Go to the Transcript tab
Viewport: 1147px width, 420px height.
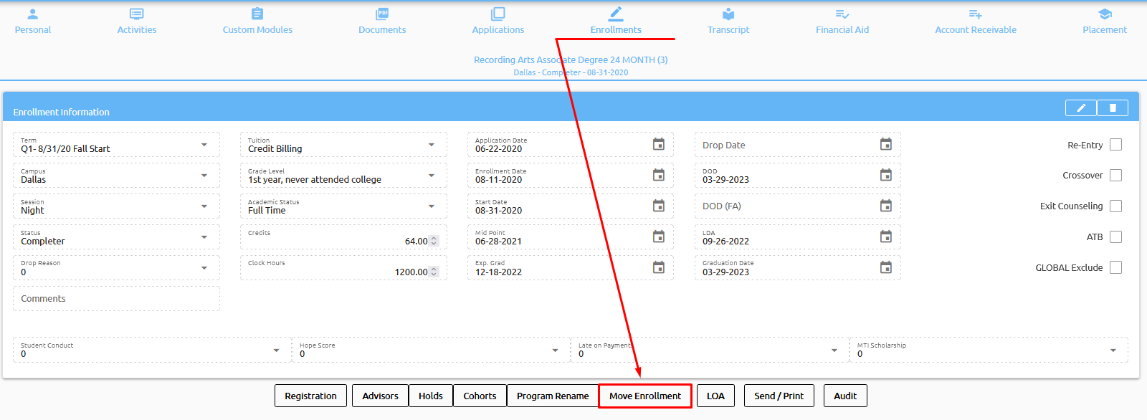click(x=728, y=22)
